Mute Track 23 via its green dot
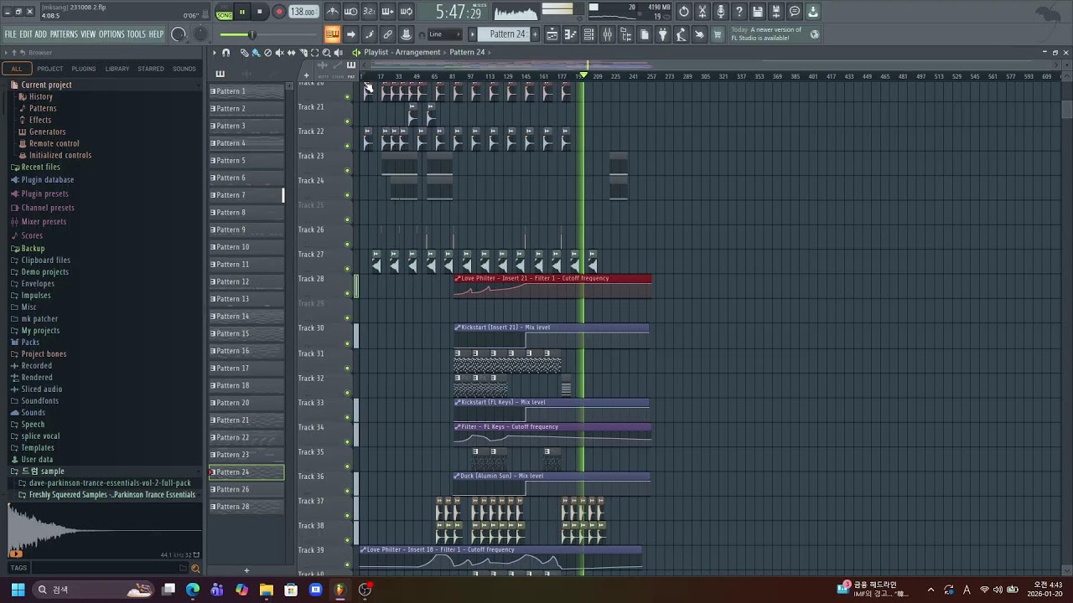 tap(348, 171)
